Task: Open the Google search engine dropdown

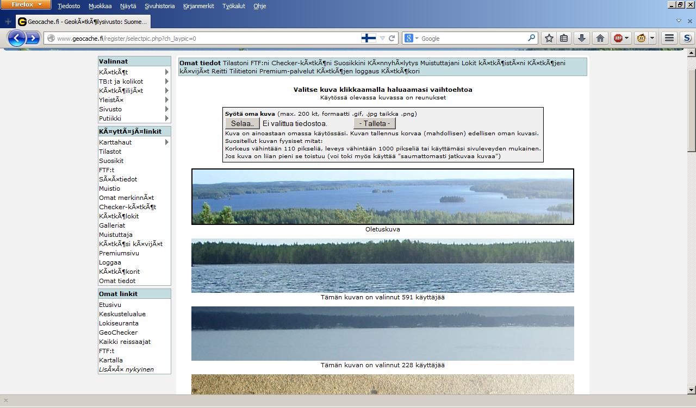Action: pyautogui.click(x=411, y=38)
